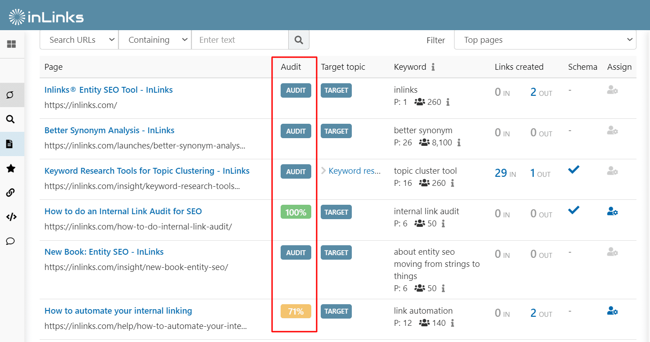Click the info icon next to Keyword header
The height and width of the screenshot is (342, 650).
tap(433, 67)
